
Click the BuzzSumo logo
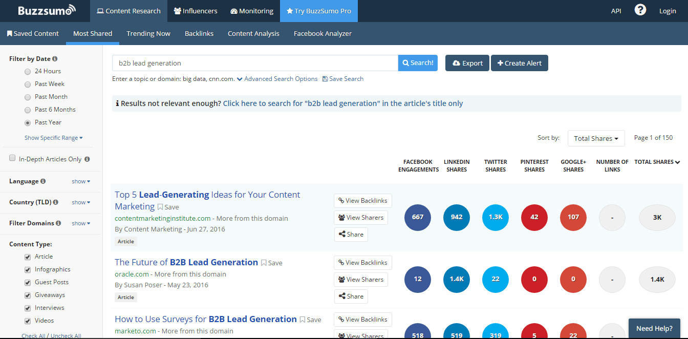[x=47, y=10]
